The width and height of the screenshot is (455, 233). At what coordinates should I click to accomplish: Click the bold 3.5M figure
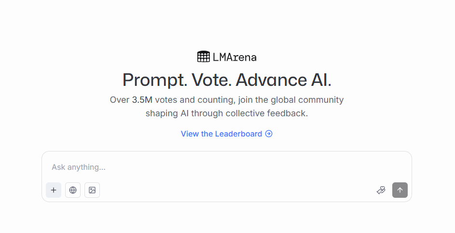click(143, 100)
